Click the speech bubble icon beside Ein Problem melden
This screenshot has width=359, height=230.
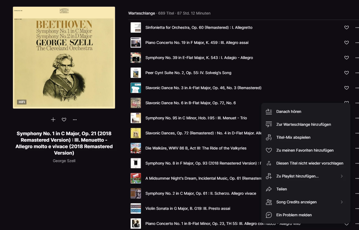pos(269,215)
